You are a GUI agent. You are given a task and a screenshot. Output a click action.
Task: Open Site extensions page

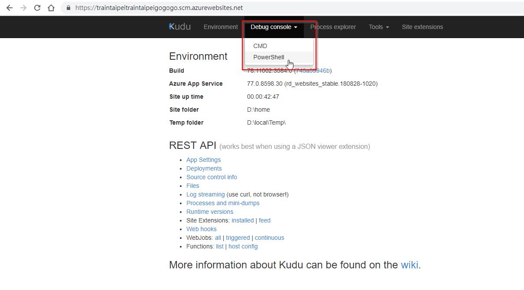click(x=422, y=27)
